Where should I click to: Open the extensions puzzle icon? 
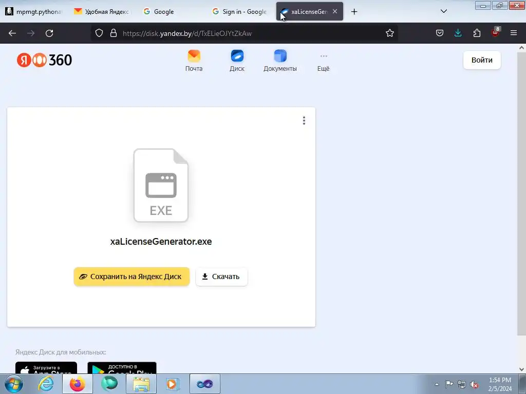click(x=477, y=33)
